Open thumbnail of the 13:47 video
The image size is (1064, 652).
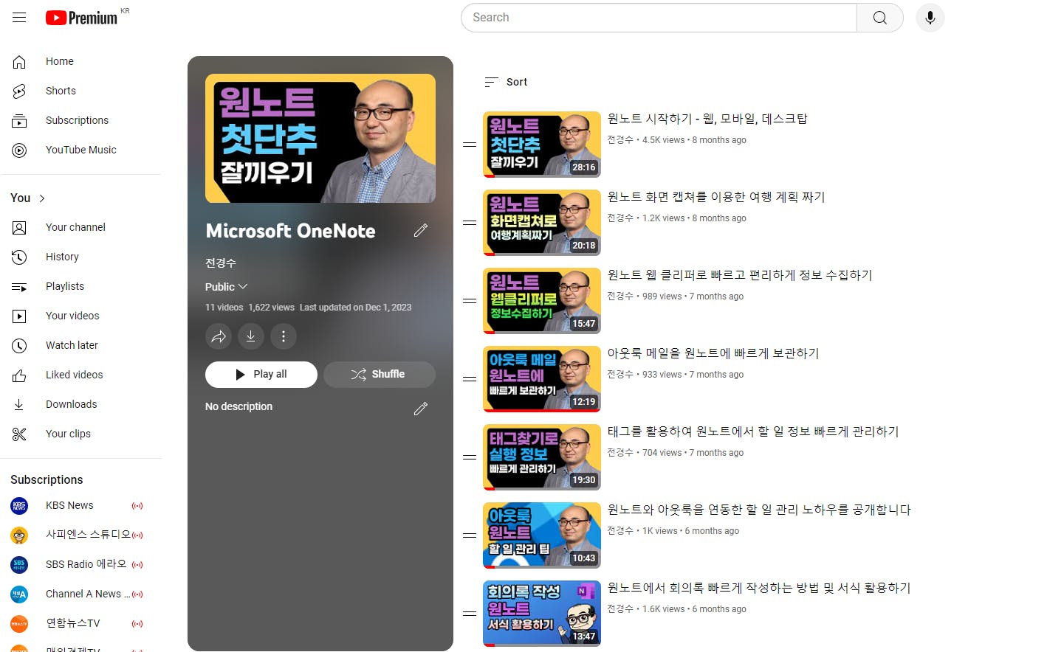(542, 614)
